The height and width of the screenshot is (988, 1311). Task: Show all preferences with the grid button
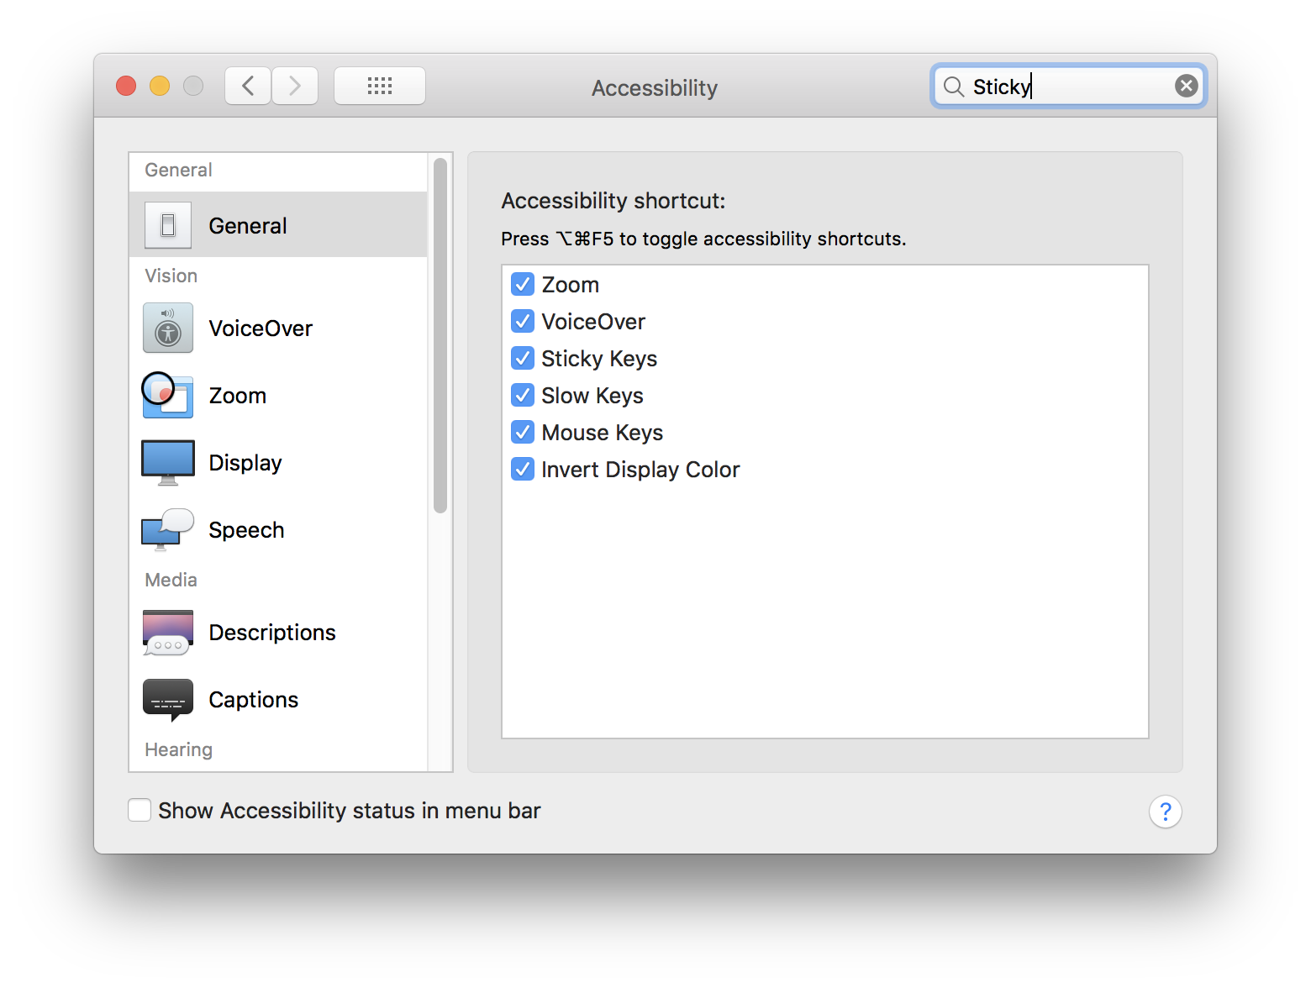380,86
